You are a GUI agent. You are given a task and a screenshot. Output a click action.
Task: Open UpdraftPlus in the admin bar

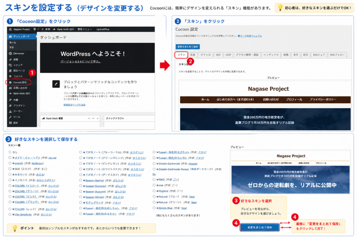point(103,29)
